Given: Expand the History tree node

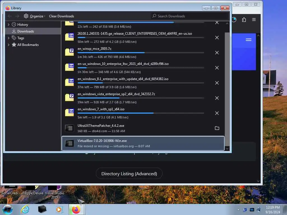Looking at the screenshot, I should [x=9, y=25].
